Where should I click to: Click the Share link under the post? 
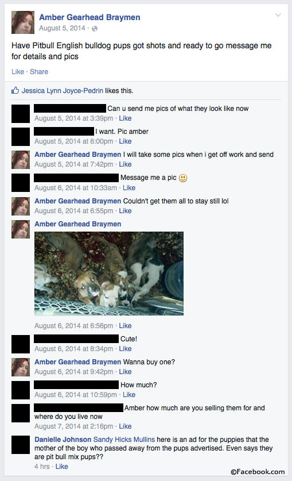(39, 71)
